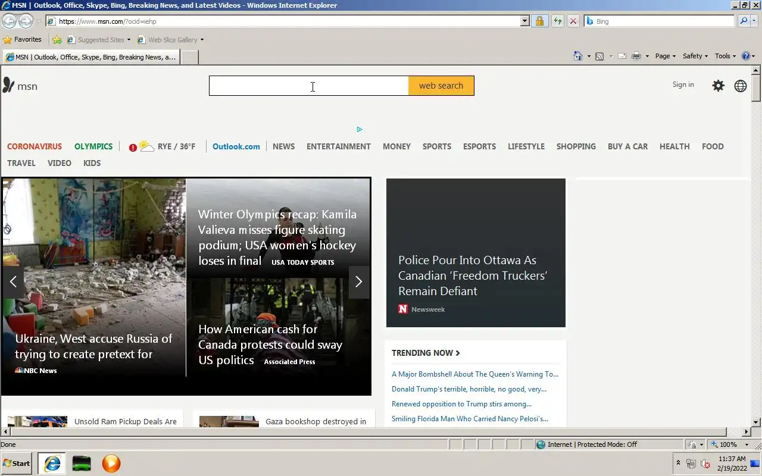Launch Internet Explorer from taskbar
The height and width of the screenshot is (476, 762).
click(52, 463)
